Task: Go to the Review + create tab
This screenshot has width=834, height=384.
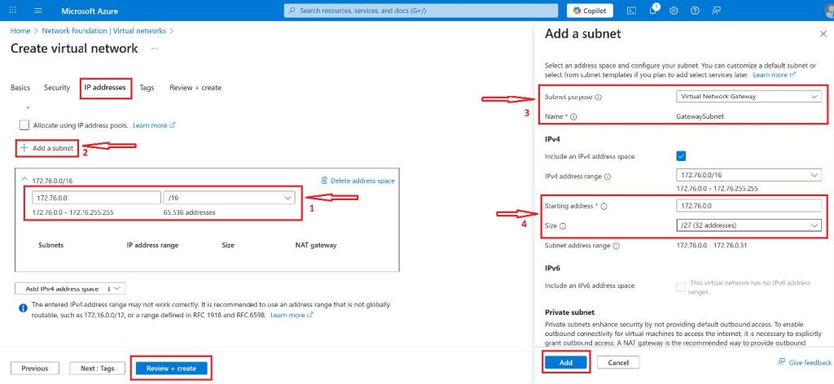Action: click(195, 88)
